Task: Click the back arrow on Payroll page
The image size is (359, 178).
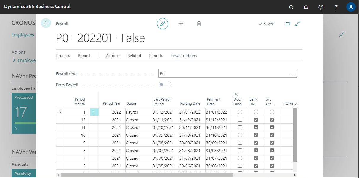Action: point(46,23)
